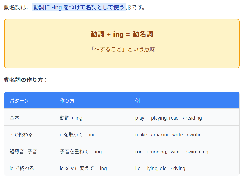Click the "lie → lying, die → dying" example
244x185 pixels.
160,168
